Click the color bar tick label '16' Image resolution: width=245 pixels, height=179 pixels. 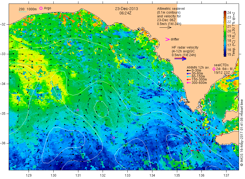point(229,50)
